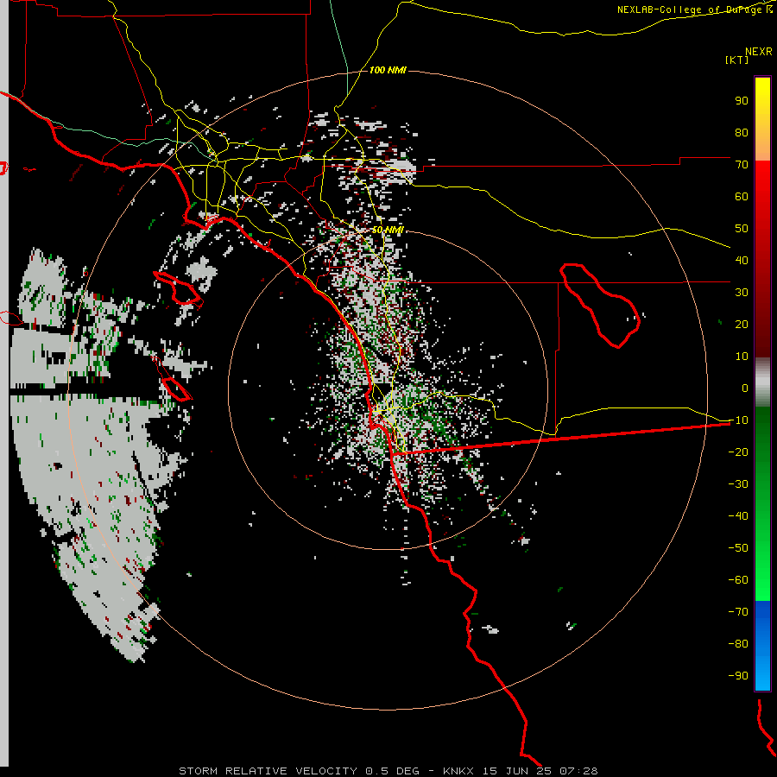Click the NEXLAB-College of DuPage header text
This screenshot has width=777, height=777.
(694, 9)
